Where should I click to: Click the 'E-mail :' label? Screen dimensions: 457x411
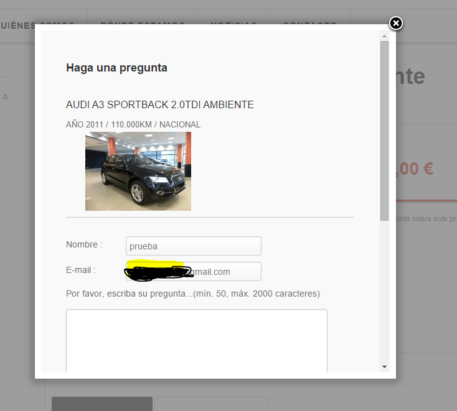(81, 270)
